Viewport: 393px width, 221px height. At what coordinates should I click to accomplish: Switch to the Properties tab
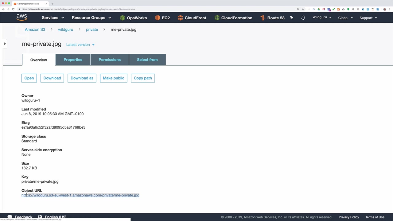73,60
